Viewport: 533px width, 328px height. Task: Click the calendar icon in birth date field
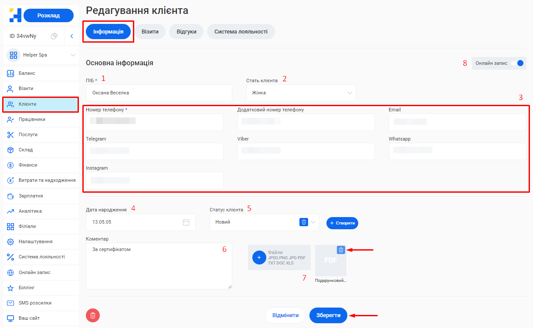pos(186,222)
